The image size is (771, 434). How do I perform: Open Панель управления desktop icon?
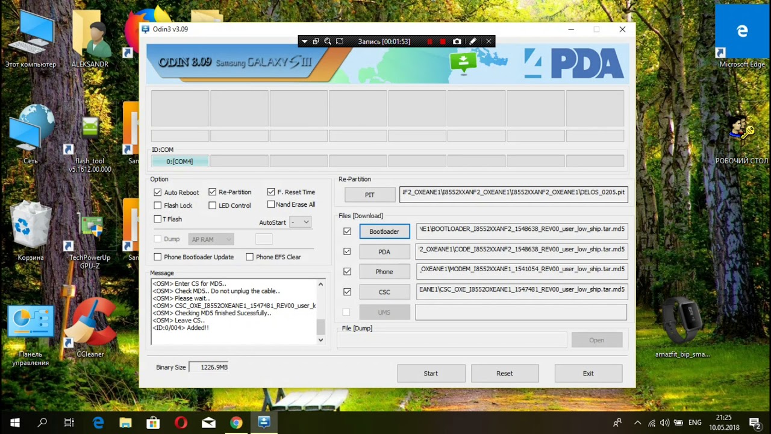pyautogui.click(x=31, y=336)
